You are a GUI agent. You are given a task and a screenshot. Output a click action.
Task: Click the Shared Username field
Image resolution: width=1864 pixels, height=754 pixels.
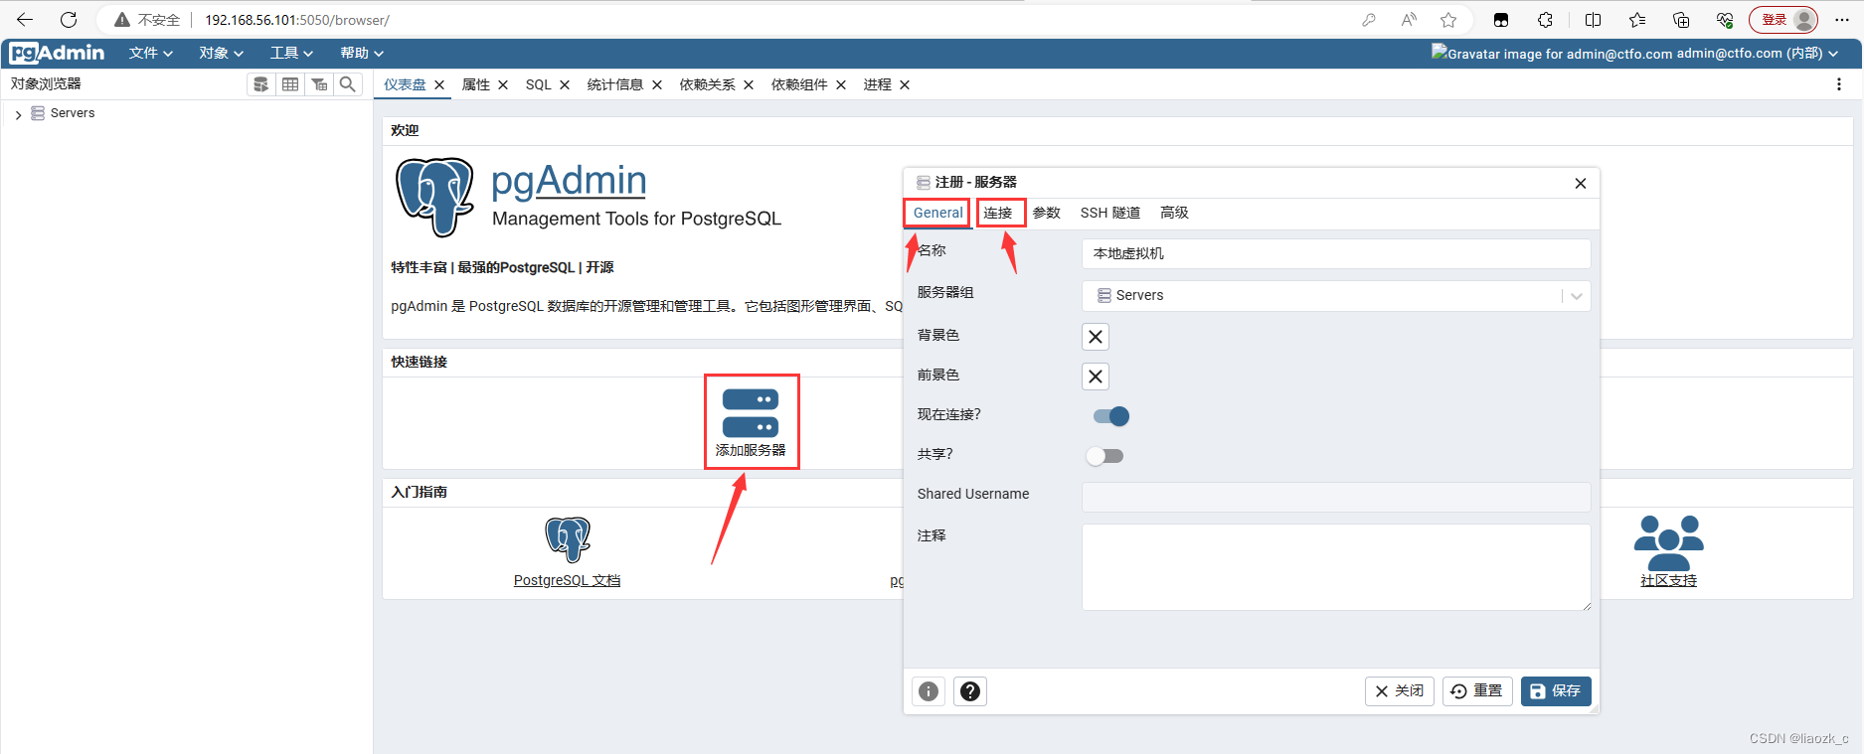pos(1336,498)
